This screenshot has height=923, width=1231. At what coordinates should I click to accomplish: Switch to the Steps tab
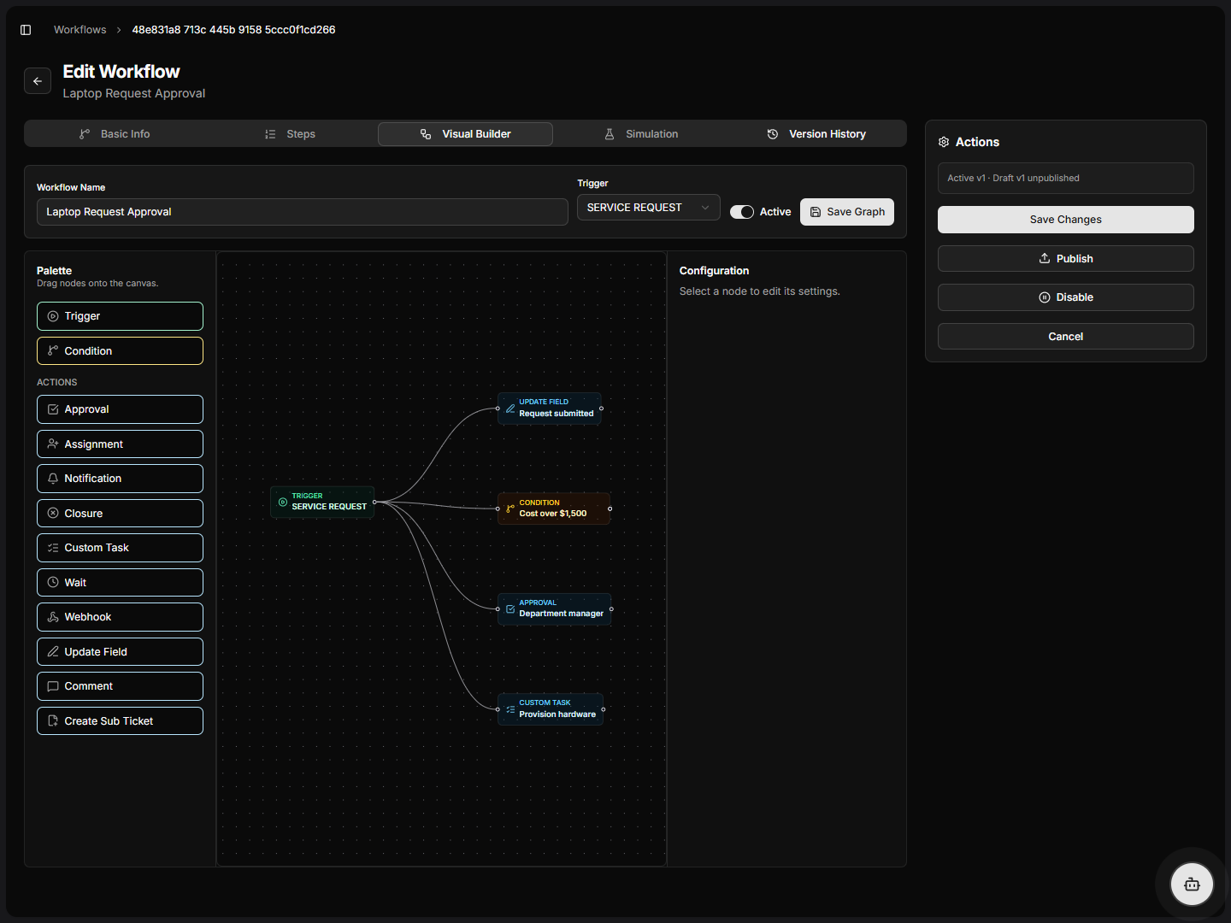point(290,134)
